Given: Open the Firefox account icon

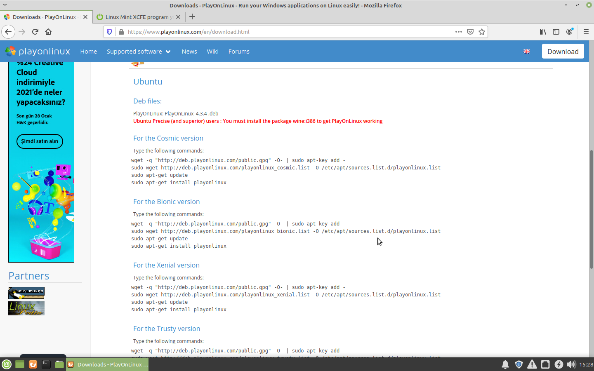Looking at the screenshot, I should [x=570, y=32].
